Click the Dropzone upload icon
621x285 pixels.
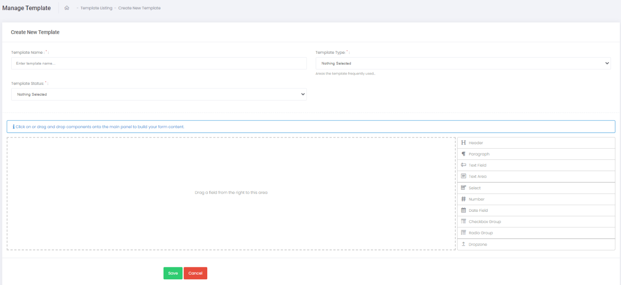click(x=463, y=244)
